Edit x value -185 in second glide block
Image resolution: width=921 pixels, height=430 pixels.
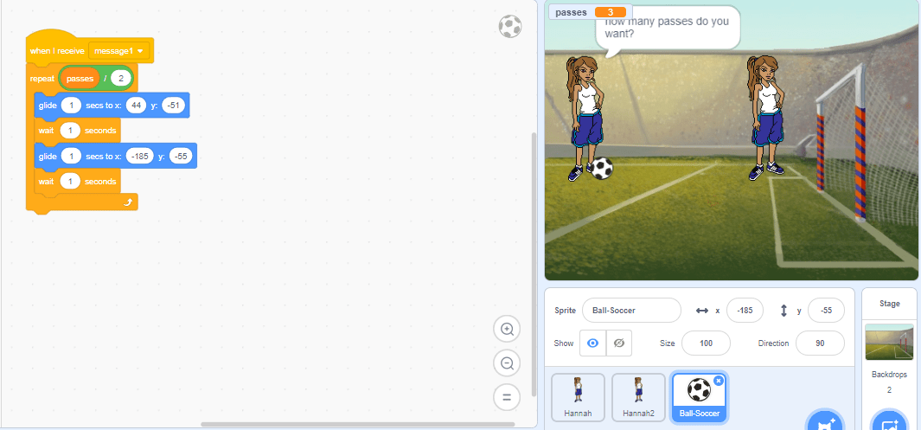(x=140, y=157)
